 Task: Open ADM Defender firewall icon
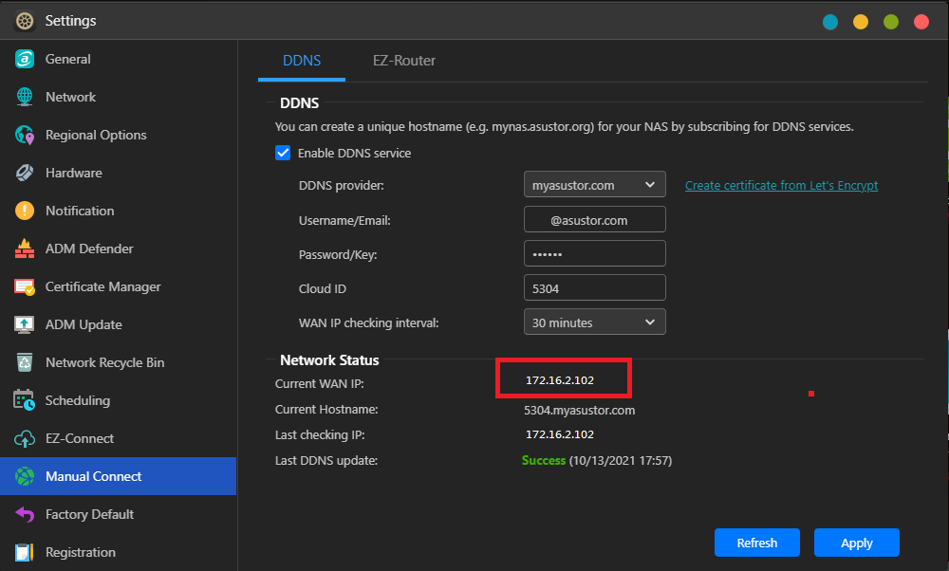(25, 249)
